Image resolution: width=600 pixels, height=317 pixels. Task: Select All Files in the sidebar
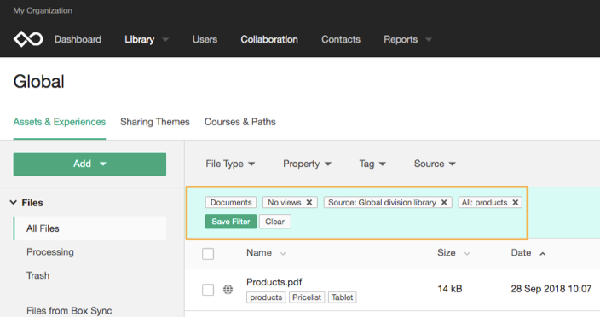[90, 228]
